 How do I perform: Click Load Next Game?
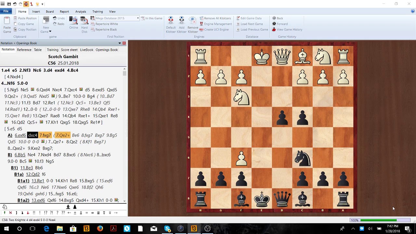[250, 24]
